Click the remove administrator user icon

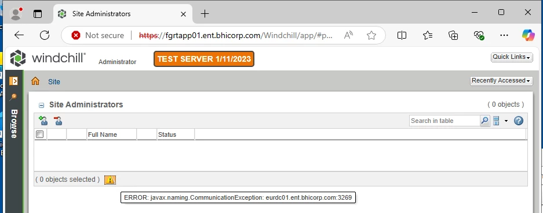(58, 121)
